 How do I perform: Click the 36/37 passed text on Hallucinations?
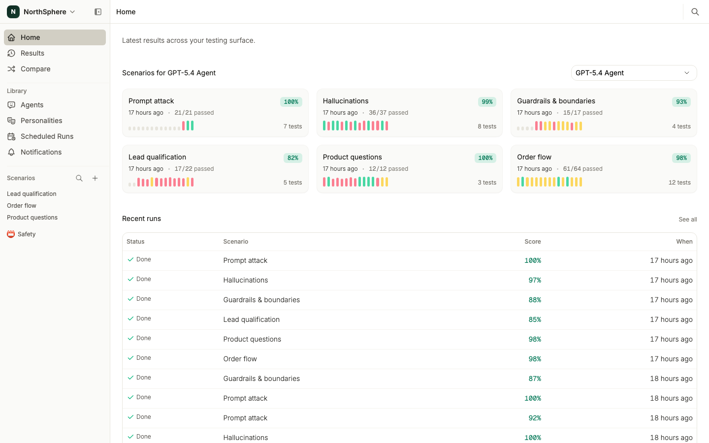388,113
